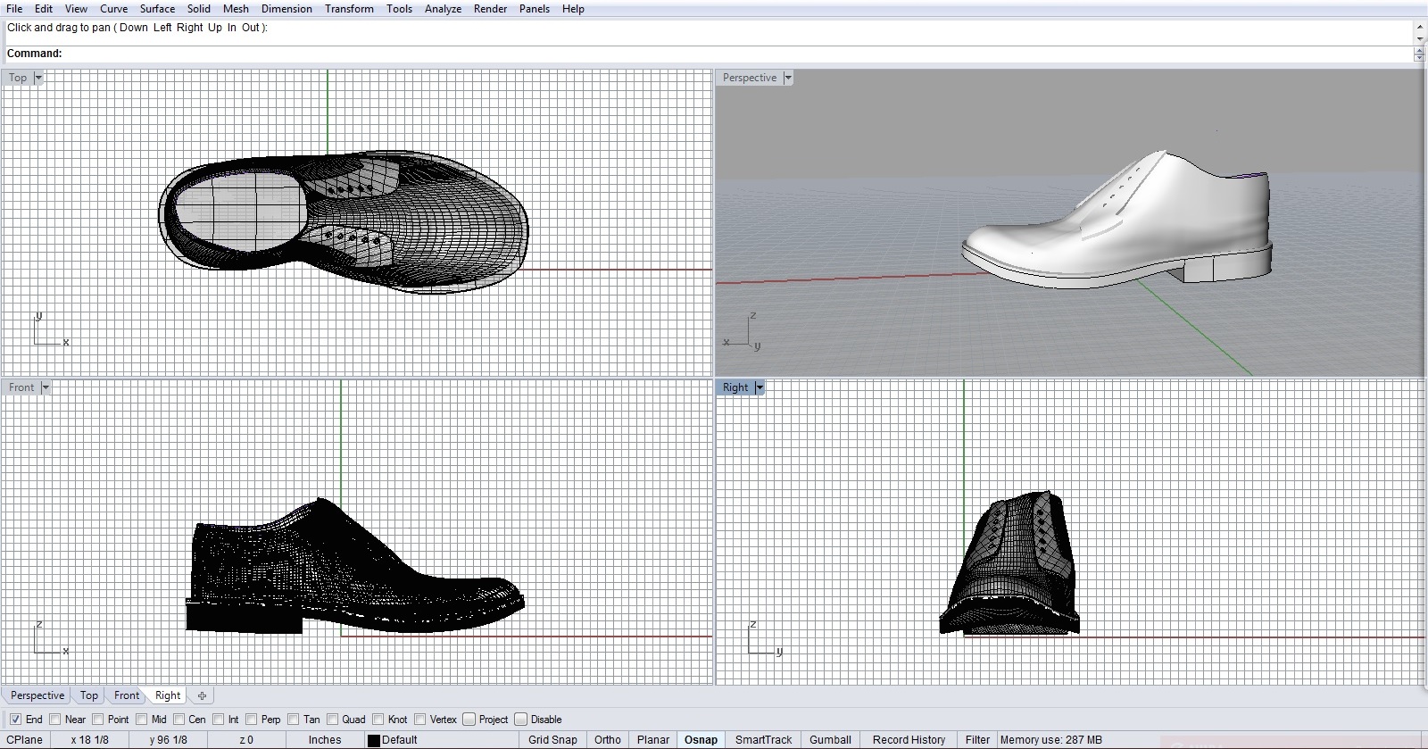Image resolution: width=1428 pixels, height=749 pixels.
Task: Open the Dimension menu
Action: (286, 9)
